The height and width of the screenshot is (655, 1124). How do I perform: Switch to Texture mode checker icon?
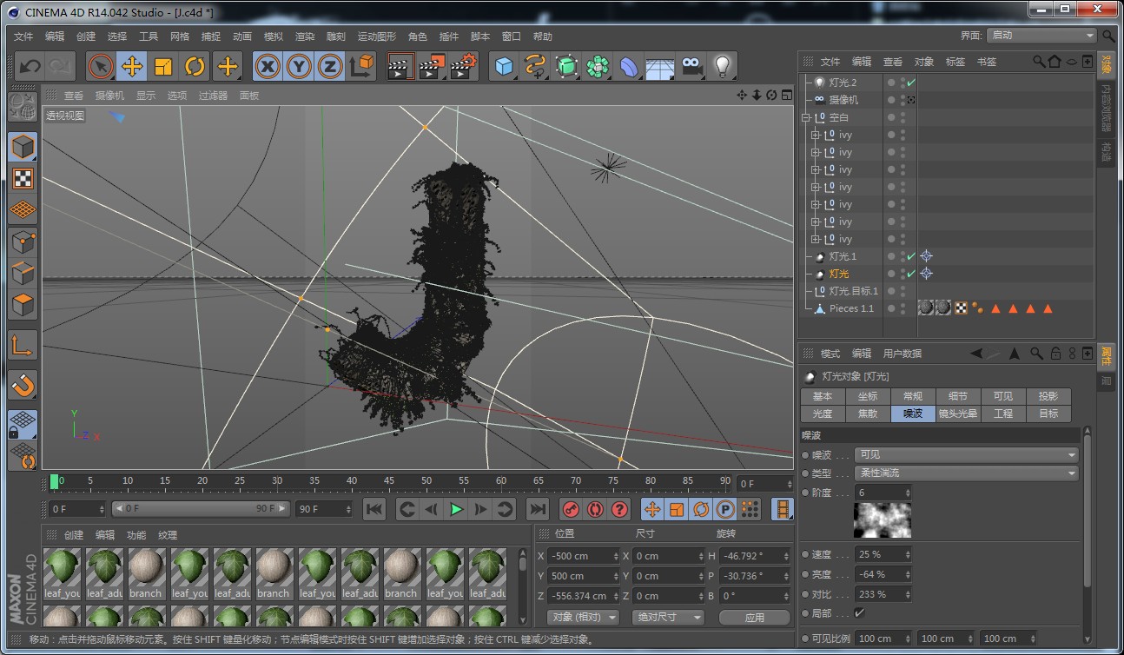coord(23,179)
